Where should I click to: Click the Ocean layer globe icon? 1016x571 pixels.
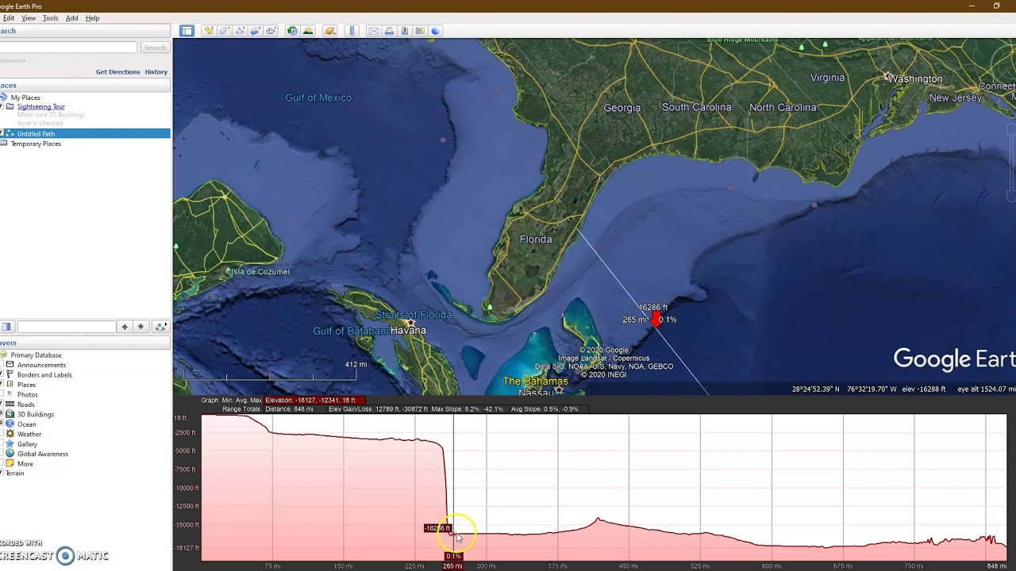tap(10, 424)
